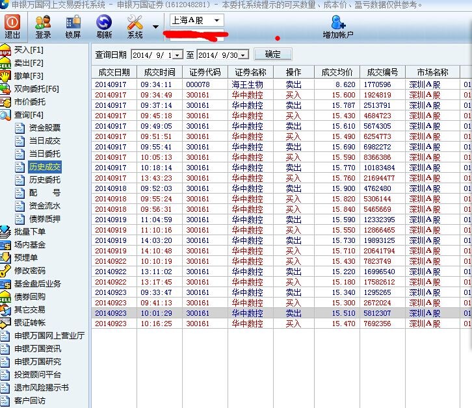Open the 修改密码 key icon
472x408 pixels.
tap(5, 271)
